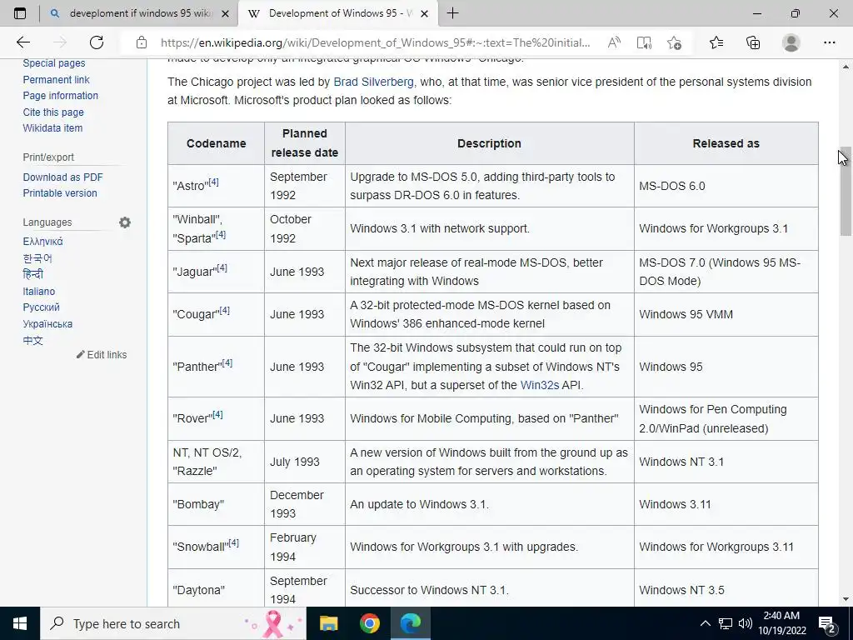
Task: View site information lock icon
Action: [142, 42]
